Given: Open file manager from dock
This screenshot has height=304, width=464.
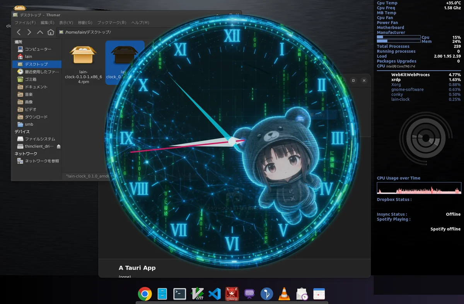Looking at the screenshot, I should pyautogui.click(x=162, y=294).
